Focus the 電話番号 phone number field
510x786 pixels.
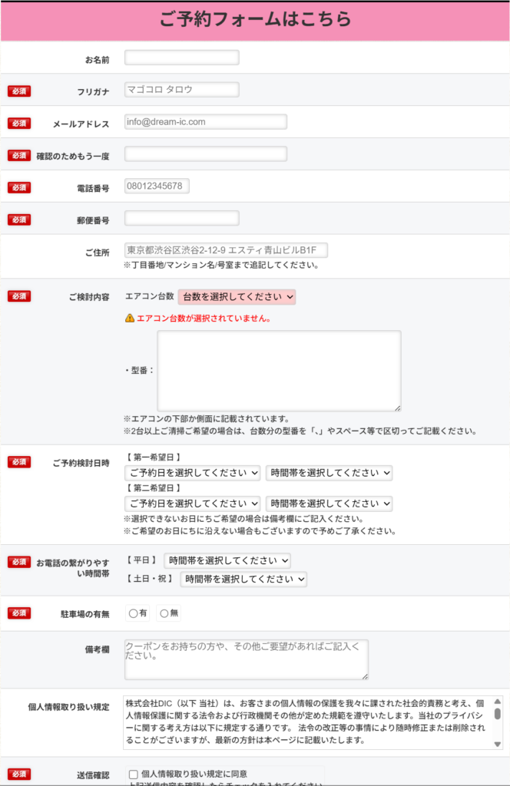pos(157,187)
